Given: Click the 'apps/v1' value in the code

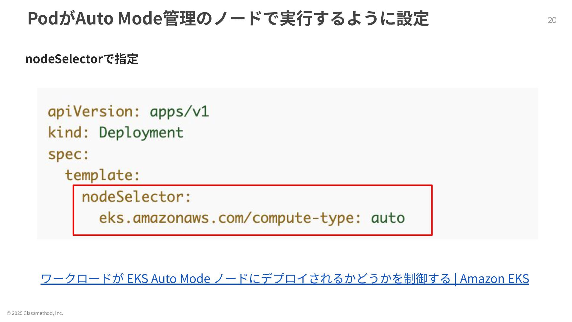Looking at the screenshot, I should (x=179, y=112).
